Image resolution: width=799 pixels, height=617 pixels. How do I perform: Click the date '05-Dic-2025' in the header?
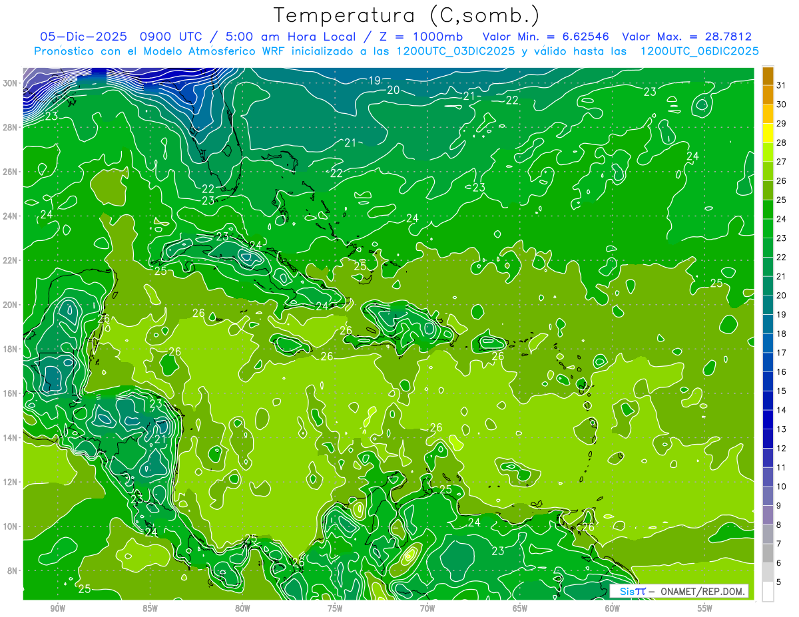coord(83,37)
